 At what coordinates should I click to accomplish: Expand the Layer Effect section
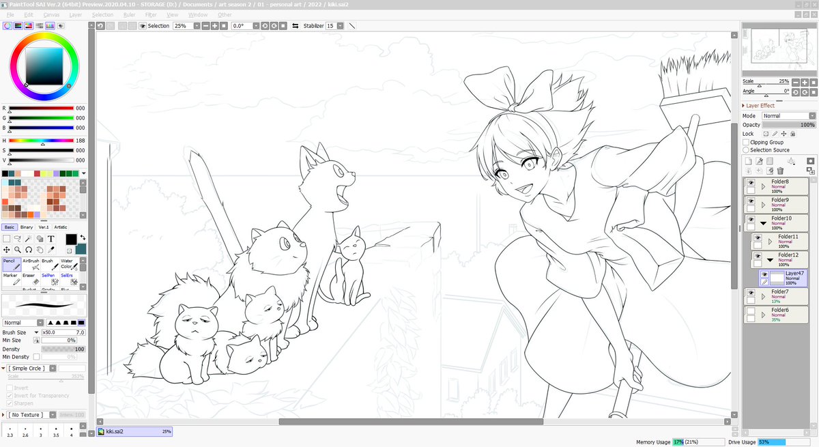[x=758, y=106]
